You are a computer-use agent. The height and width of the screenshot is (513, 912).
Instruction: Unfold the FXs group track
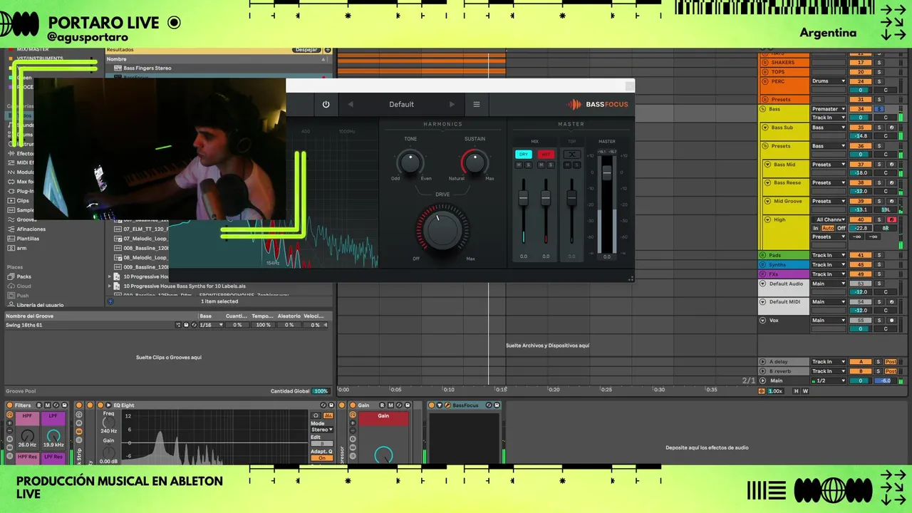click(764, 274)
